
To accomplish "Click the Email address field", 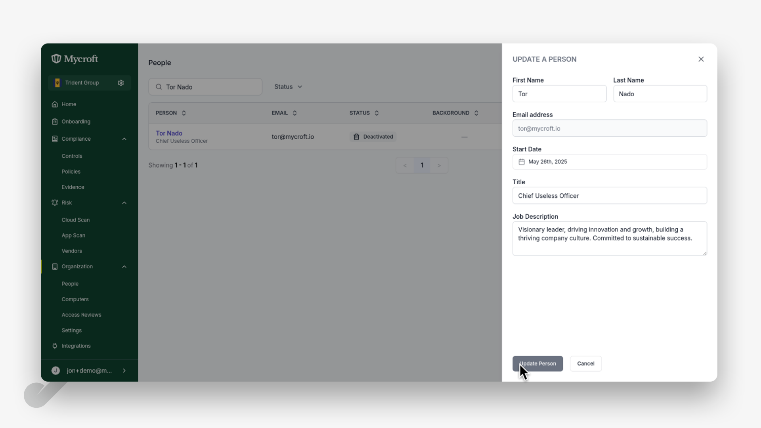I will pos(610,128).
